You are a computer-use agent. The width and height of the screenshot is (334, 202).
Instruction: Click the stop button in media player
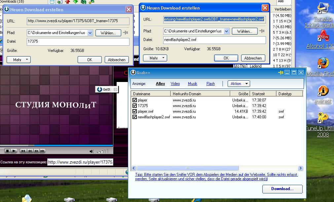pos(7,151)
